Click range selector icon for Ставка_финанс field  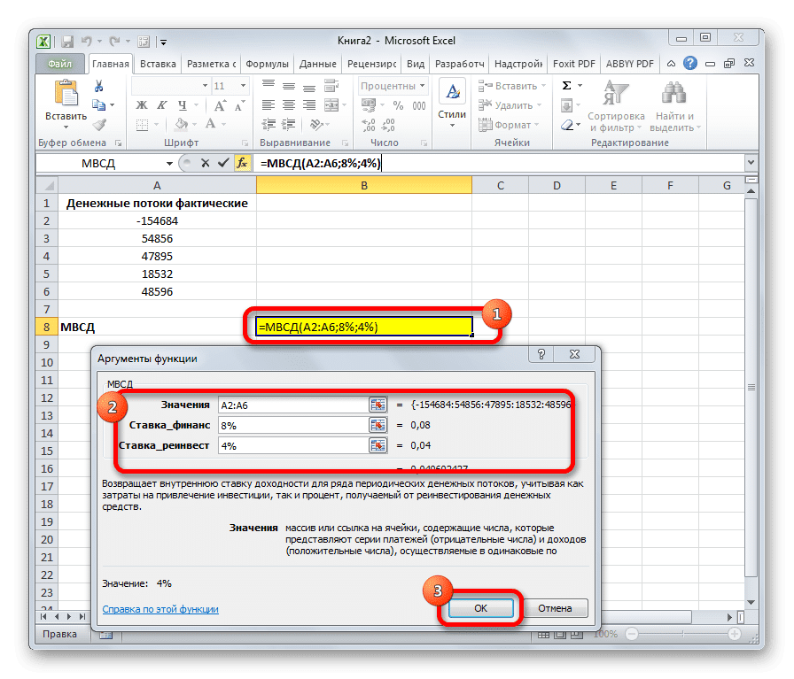(x=378, y=425)
